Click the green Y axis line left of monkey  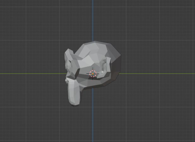(x=32, y=74)
